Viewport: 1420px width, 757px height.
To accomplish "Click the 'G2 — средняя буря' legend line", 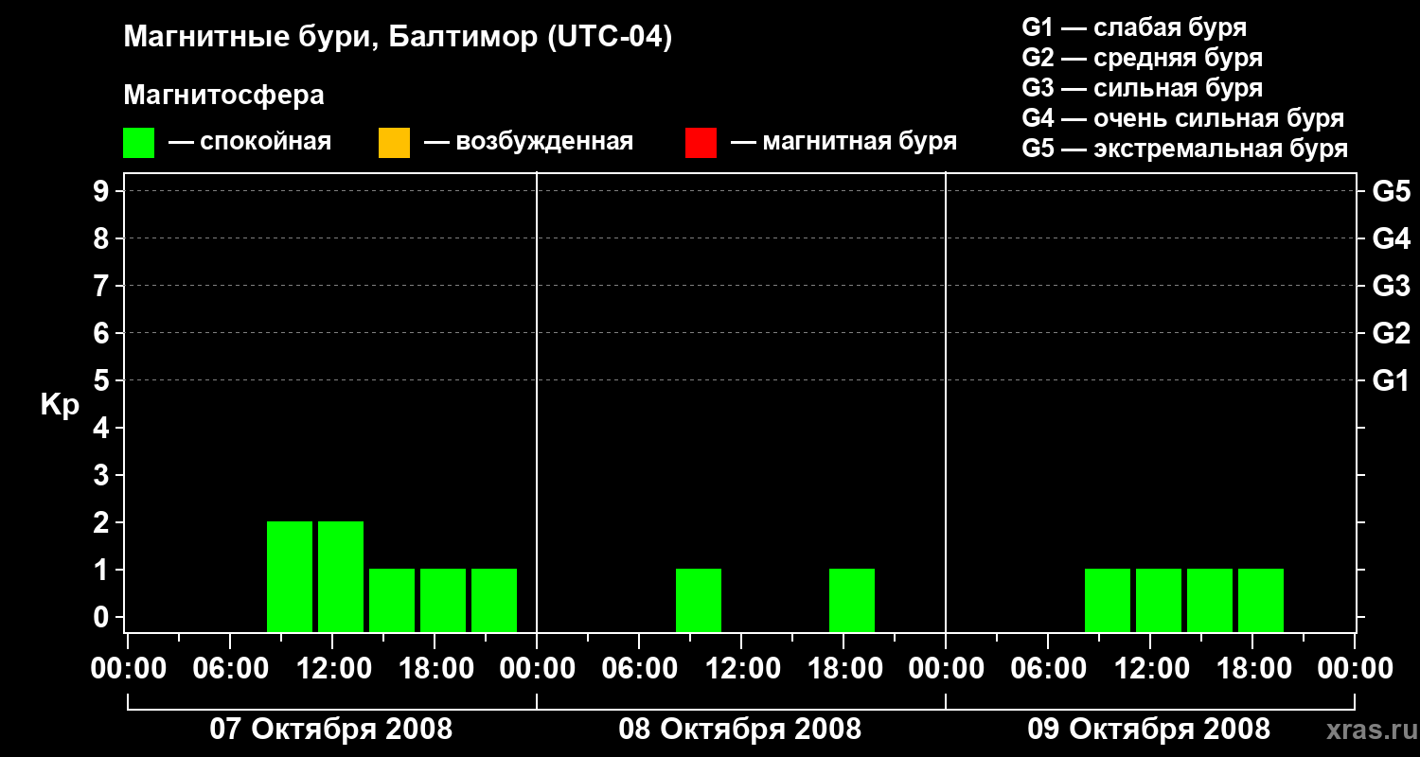I will 1143,58.
